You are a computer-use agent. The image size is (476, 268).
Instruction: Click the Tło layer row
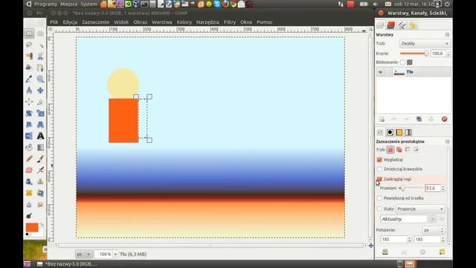(x=414, y=72)
